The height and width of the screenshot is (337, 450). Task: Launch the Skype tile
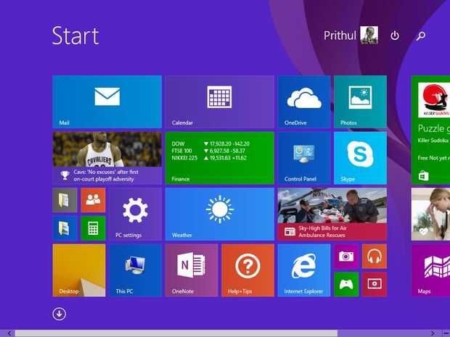[x=360, y=157]
